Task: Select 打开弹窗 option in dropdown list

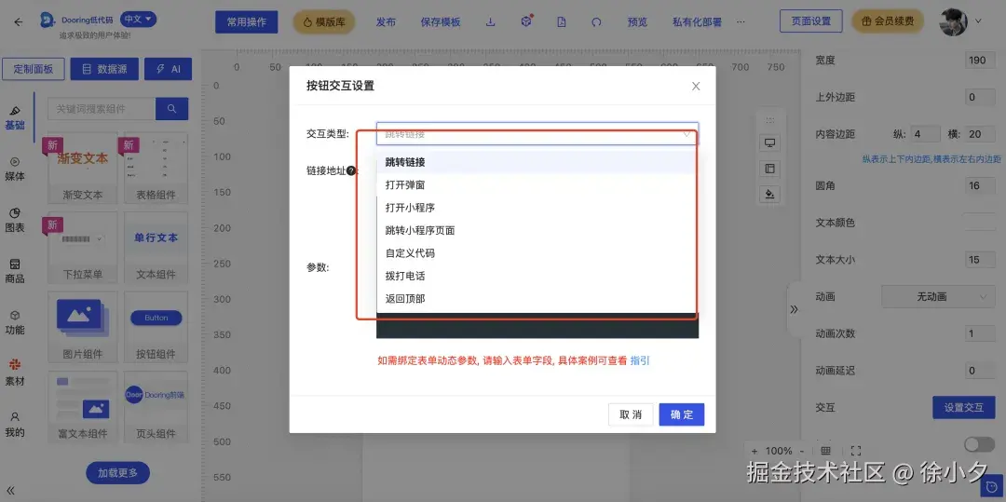Action: tap(537, 184)
